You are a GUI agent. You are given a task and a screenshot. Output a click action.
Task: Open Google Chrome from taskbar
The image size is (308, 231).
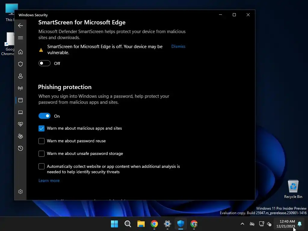pyautogui.click(x=154, y=224)
